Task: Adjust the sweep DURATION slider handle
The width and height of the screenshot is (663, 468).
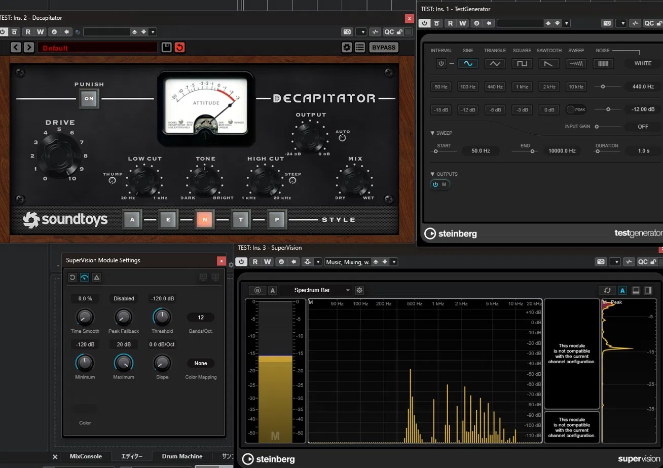Action: click(598, 151)
